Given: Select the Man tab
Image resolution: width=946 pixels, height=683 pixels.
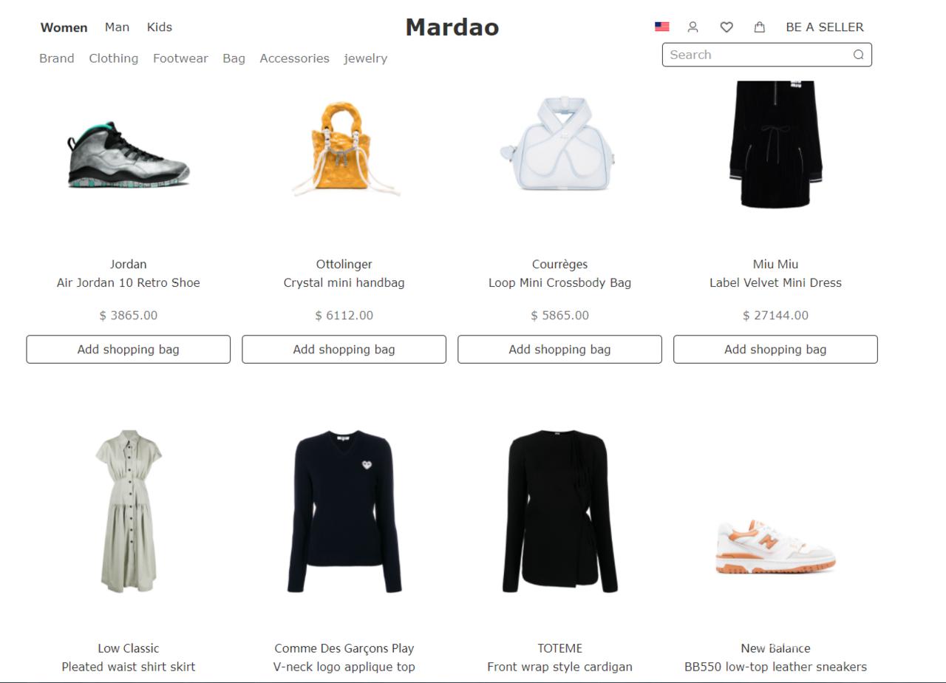Looking at the screenshot, I should [x=117, y=27].
